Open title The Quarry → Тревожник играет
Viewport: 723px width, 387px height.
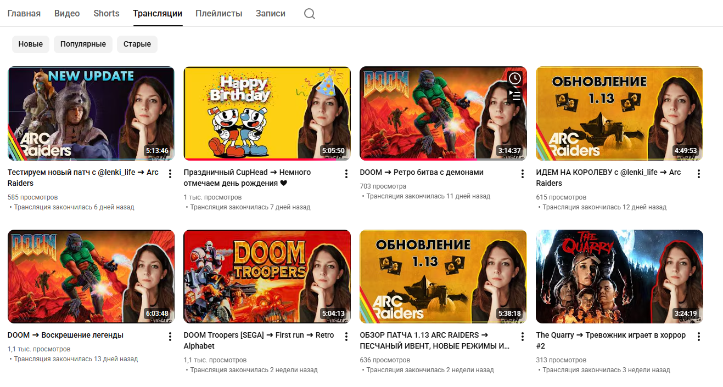611,340
